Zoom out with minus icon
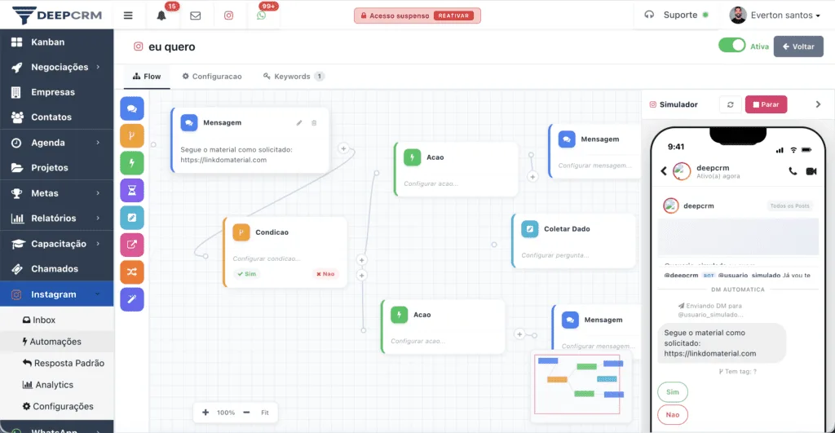The width and height of the screenshot is (835, 433). pos(246,413)
